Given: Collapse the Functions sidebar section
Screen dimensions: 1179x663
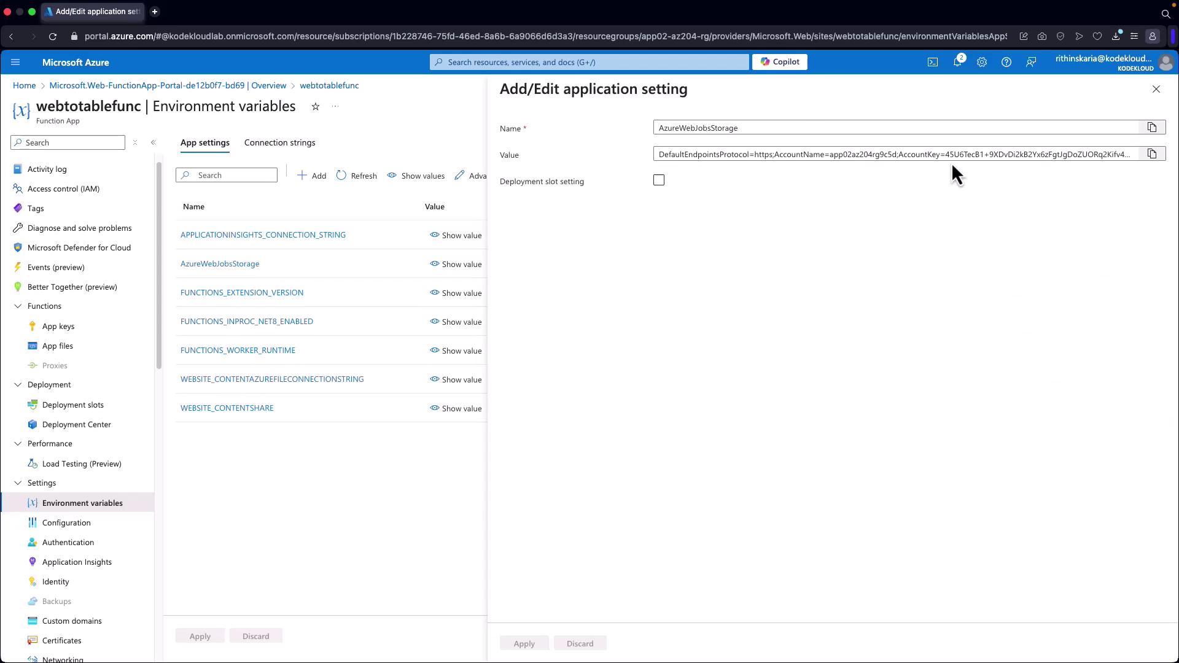Looking at the screenshot, I should pos(18,306).
